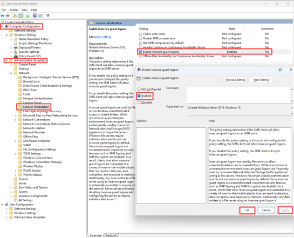Click into the Comment text box
The image size is (294, 238).
pos(238,94)
